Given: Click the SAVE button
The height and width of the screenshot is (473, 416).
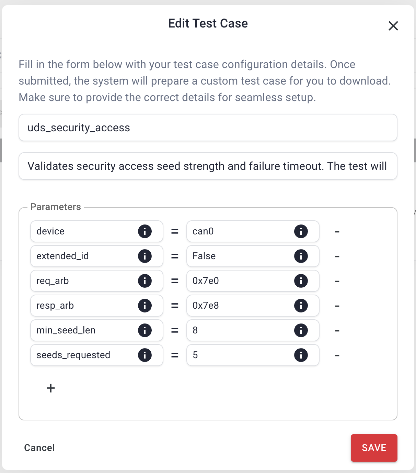Looking at the screenshot, I should point(374,448).
